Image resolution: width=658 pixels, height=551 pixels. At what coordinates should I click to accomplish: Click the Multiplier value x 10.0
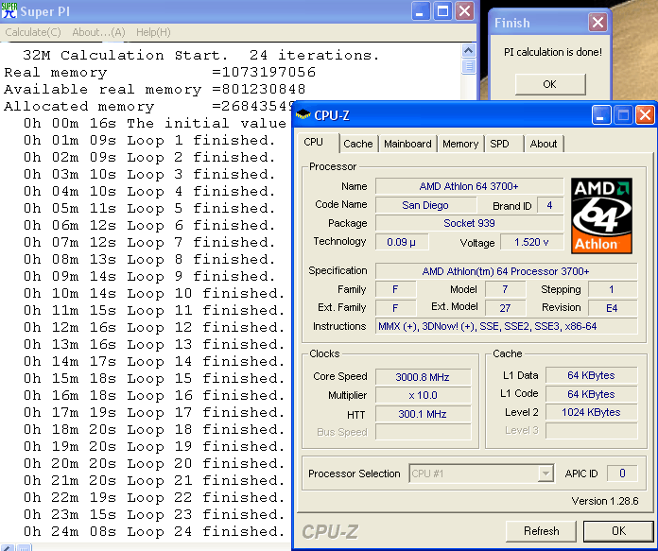point(423,395)
